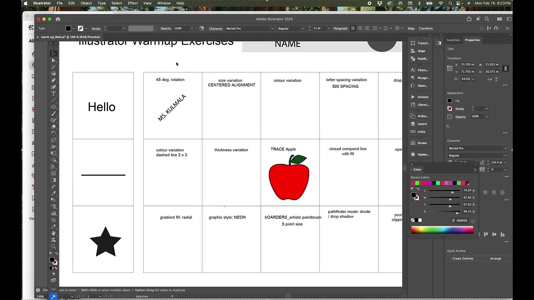Viewport: 534px width, 300px height.
Task: Open the Character link in control bar
Action: point(216,28)
